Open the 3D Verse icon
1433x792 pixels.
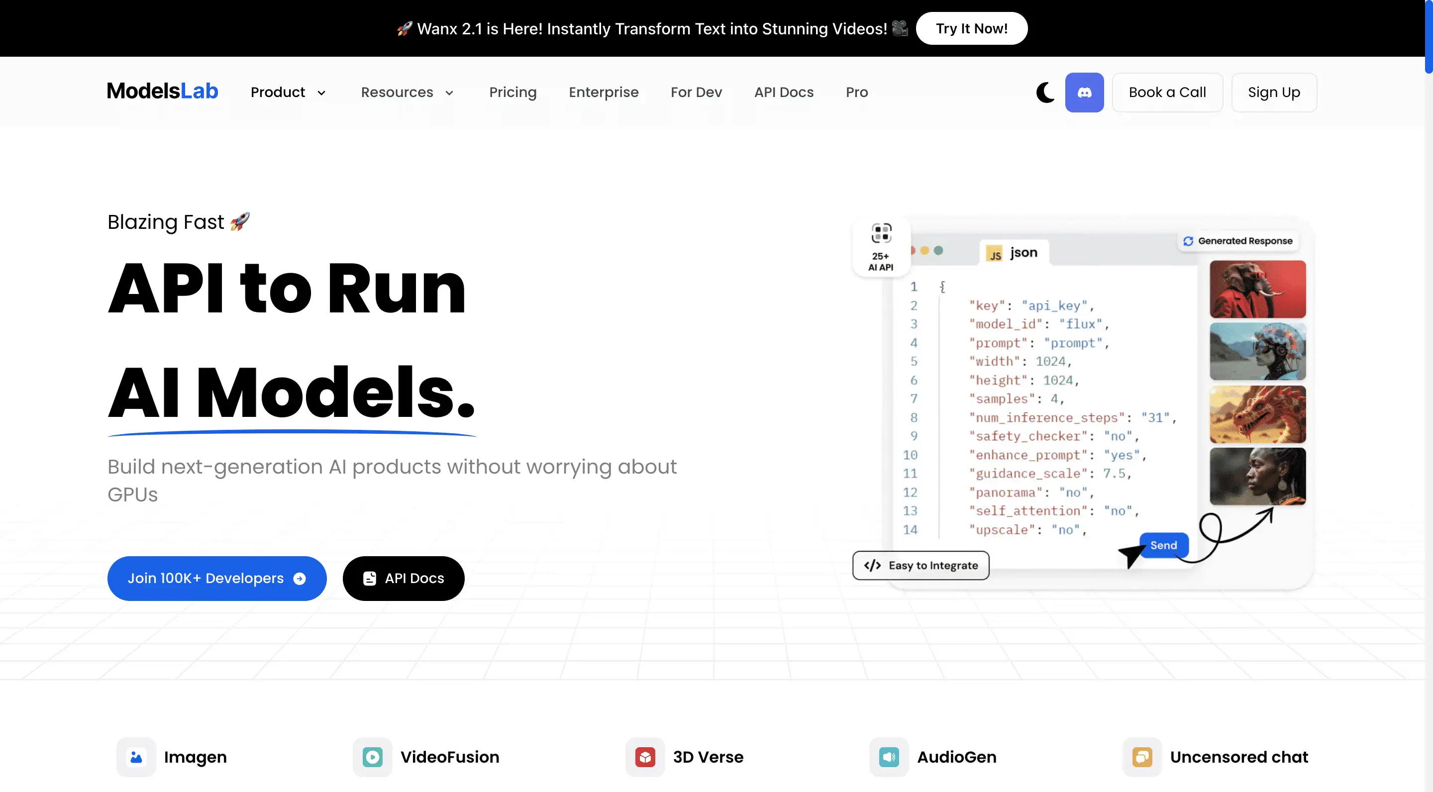[x=645, y=757]
